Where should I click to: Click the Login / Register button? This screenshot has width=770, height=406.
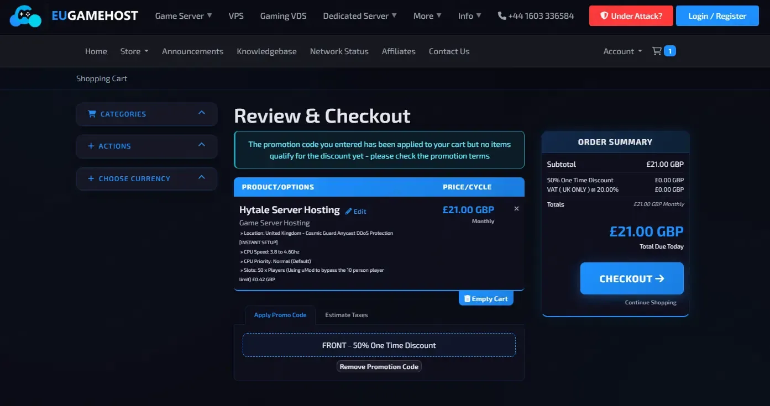717,16
